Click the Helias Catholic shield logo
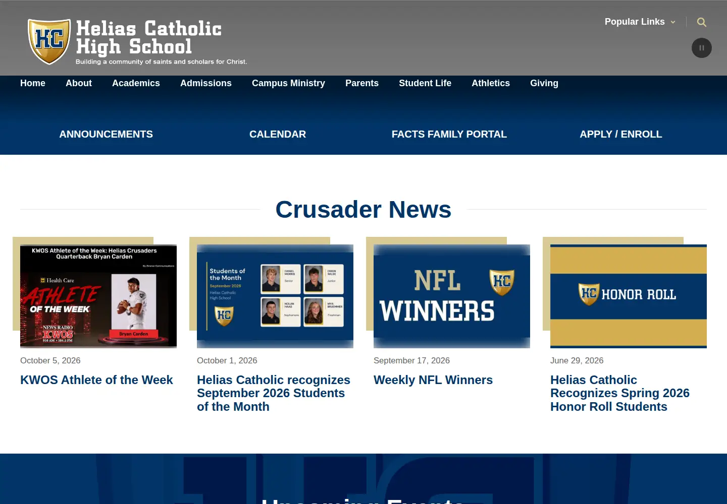This screenshot has height=504, width=727. (x=49, y=41)
